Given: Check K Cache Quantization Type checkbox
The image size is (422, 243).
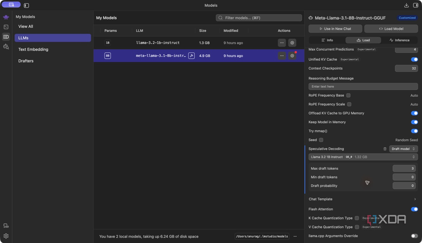Looking at the screenshot, I should pos(357,218).
